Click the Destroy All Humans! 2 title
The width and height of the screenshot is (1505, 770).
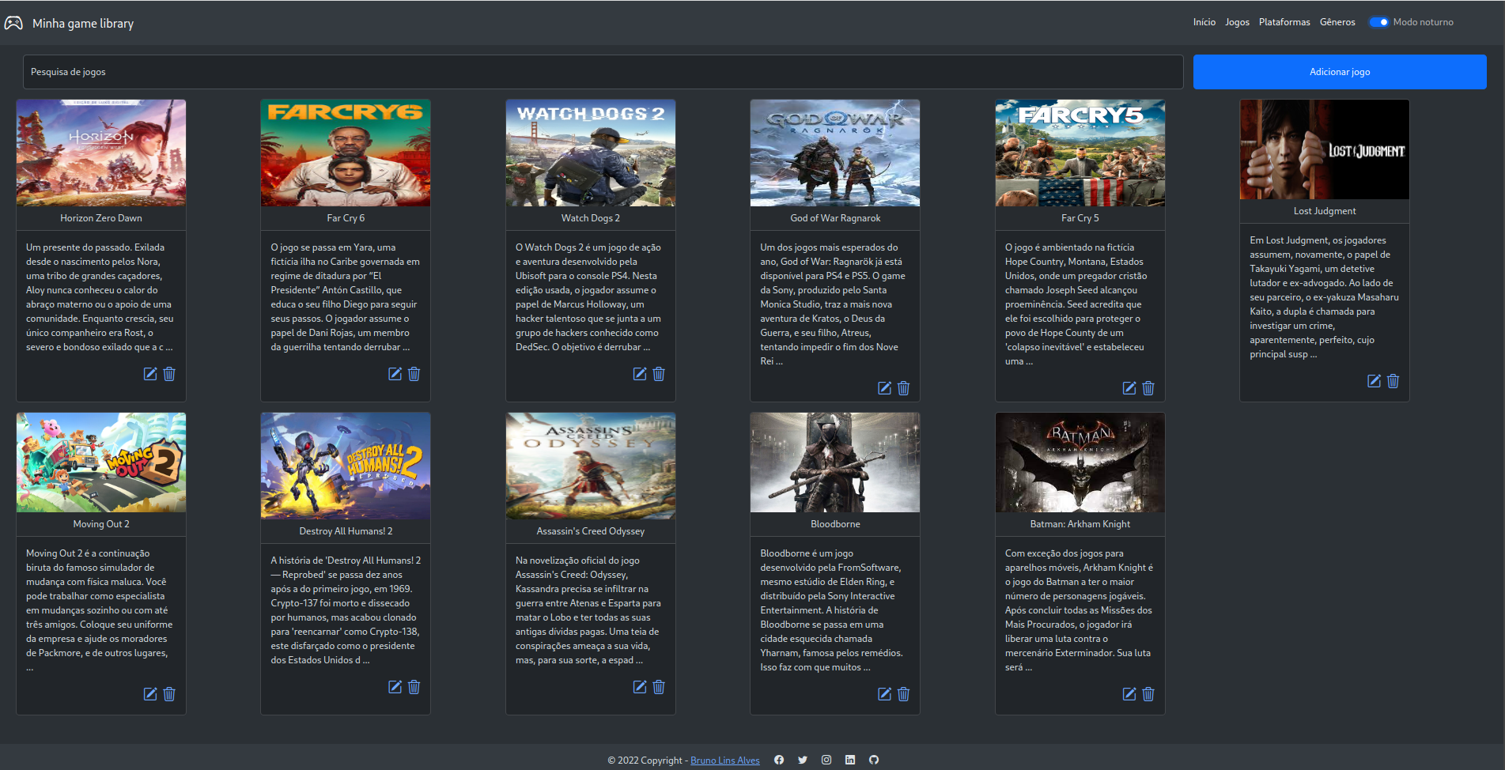point(346,531)
